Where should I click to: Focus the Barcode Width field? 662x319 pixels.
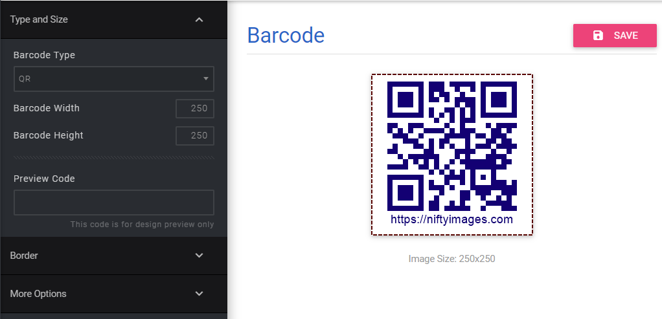(195, 108)
